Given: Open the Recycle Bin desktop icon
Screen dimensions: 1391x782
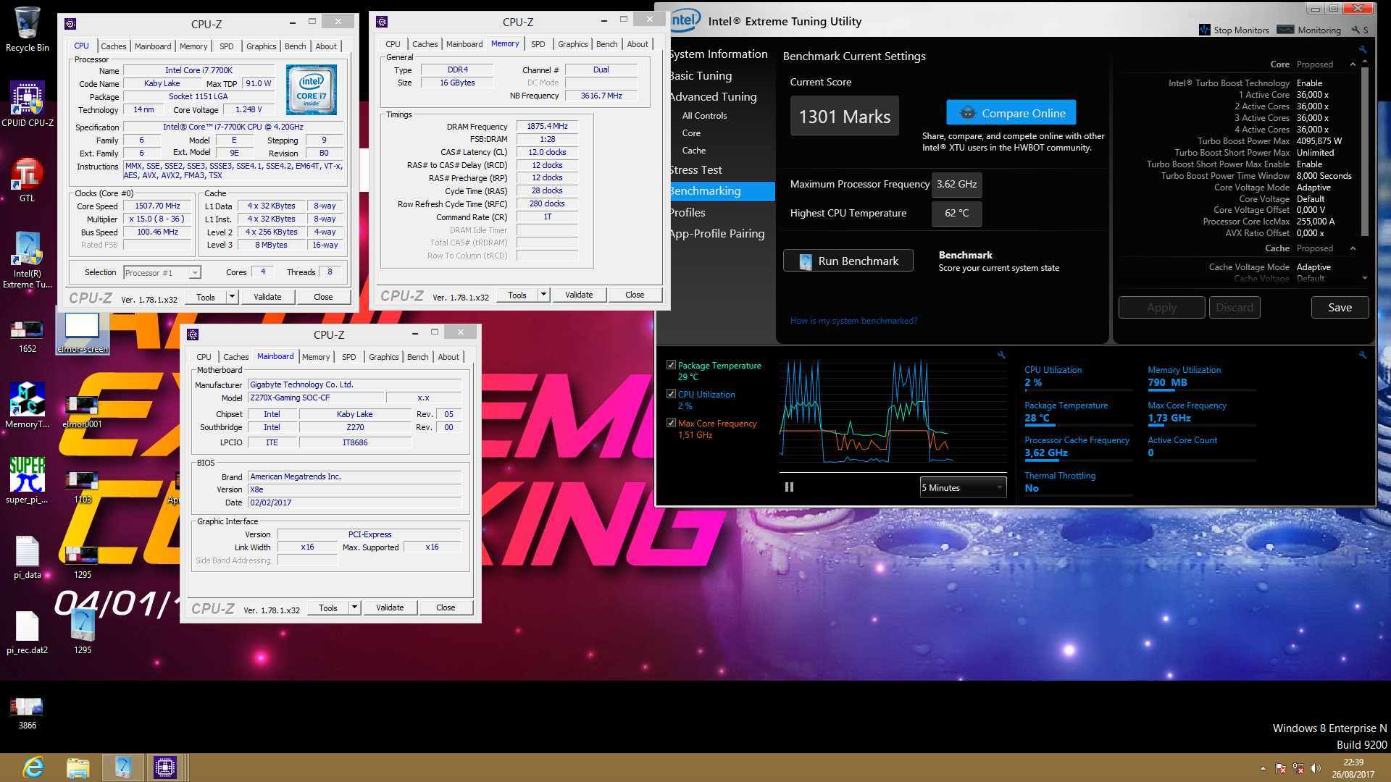Looking at the screenshot, I should coord(27,29).
